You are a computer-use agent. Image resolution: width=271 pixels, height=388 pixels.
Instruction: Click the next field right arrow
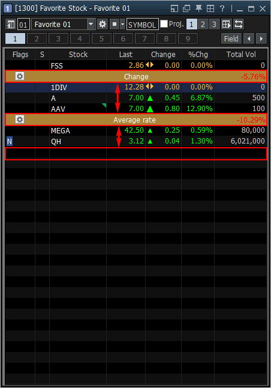coord(261,38)
